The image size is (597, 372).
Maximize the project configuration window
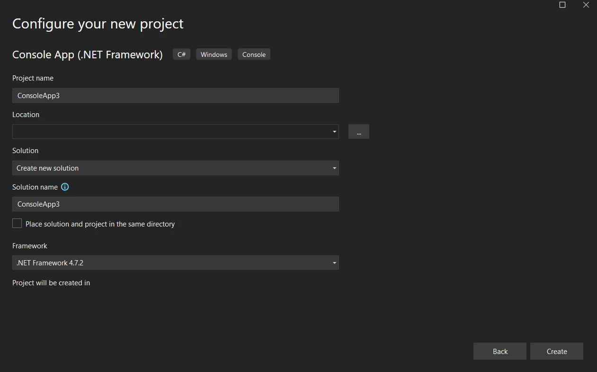(562, 5)
